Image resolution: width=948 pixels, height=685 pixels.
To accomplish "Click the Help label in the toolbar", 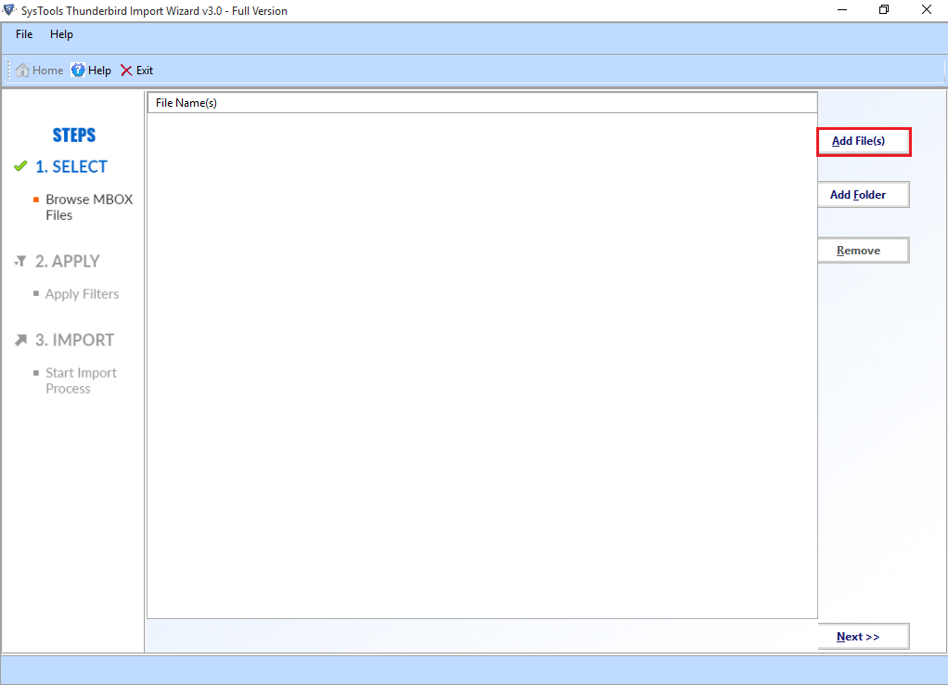I will click(99, 71).
